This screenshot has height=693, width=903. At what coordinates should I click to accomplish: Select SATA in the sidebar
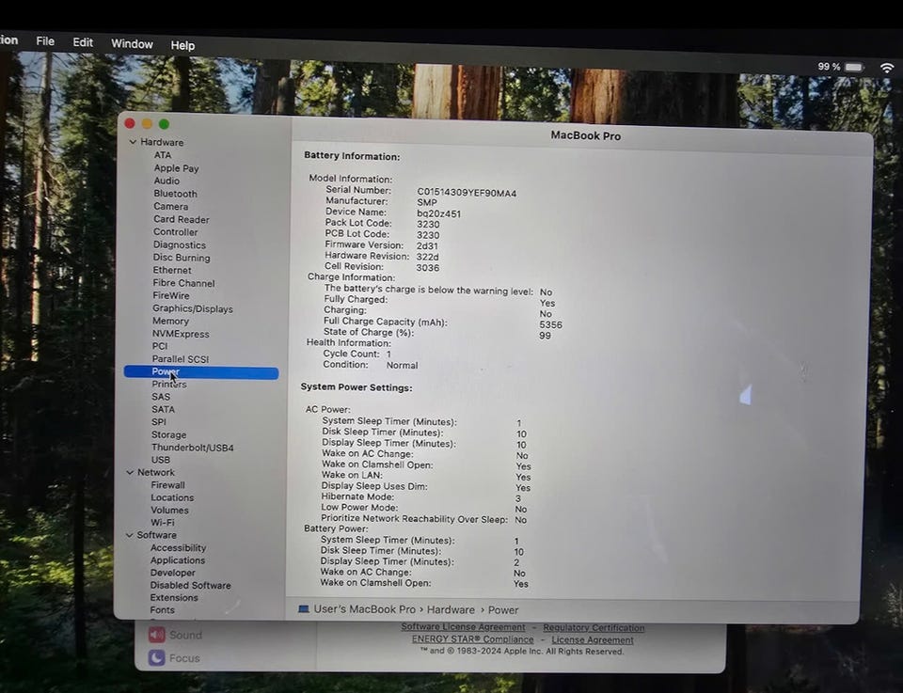pos(163,409)
